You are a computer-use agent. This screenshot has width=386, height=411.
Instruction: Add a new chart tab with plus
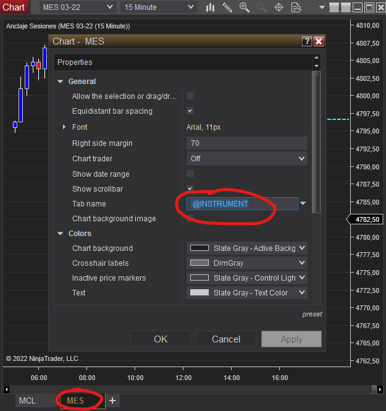pyautogui.click(x=112, y=400)
